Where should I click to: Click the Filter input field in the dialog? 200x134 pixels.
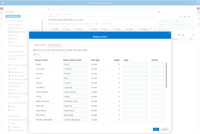pyautogui.click(x=50, y=54)
